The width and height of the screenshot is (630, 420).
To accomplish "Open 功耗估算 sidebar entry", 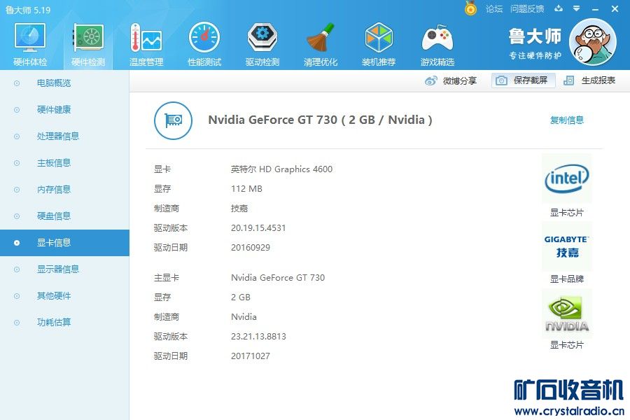I will [54, 323].
